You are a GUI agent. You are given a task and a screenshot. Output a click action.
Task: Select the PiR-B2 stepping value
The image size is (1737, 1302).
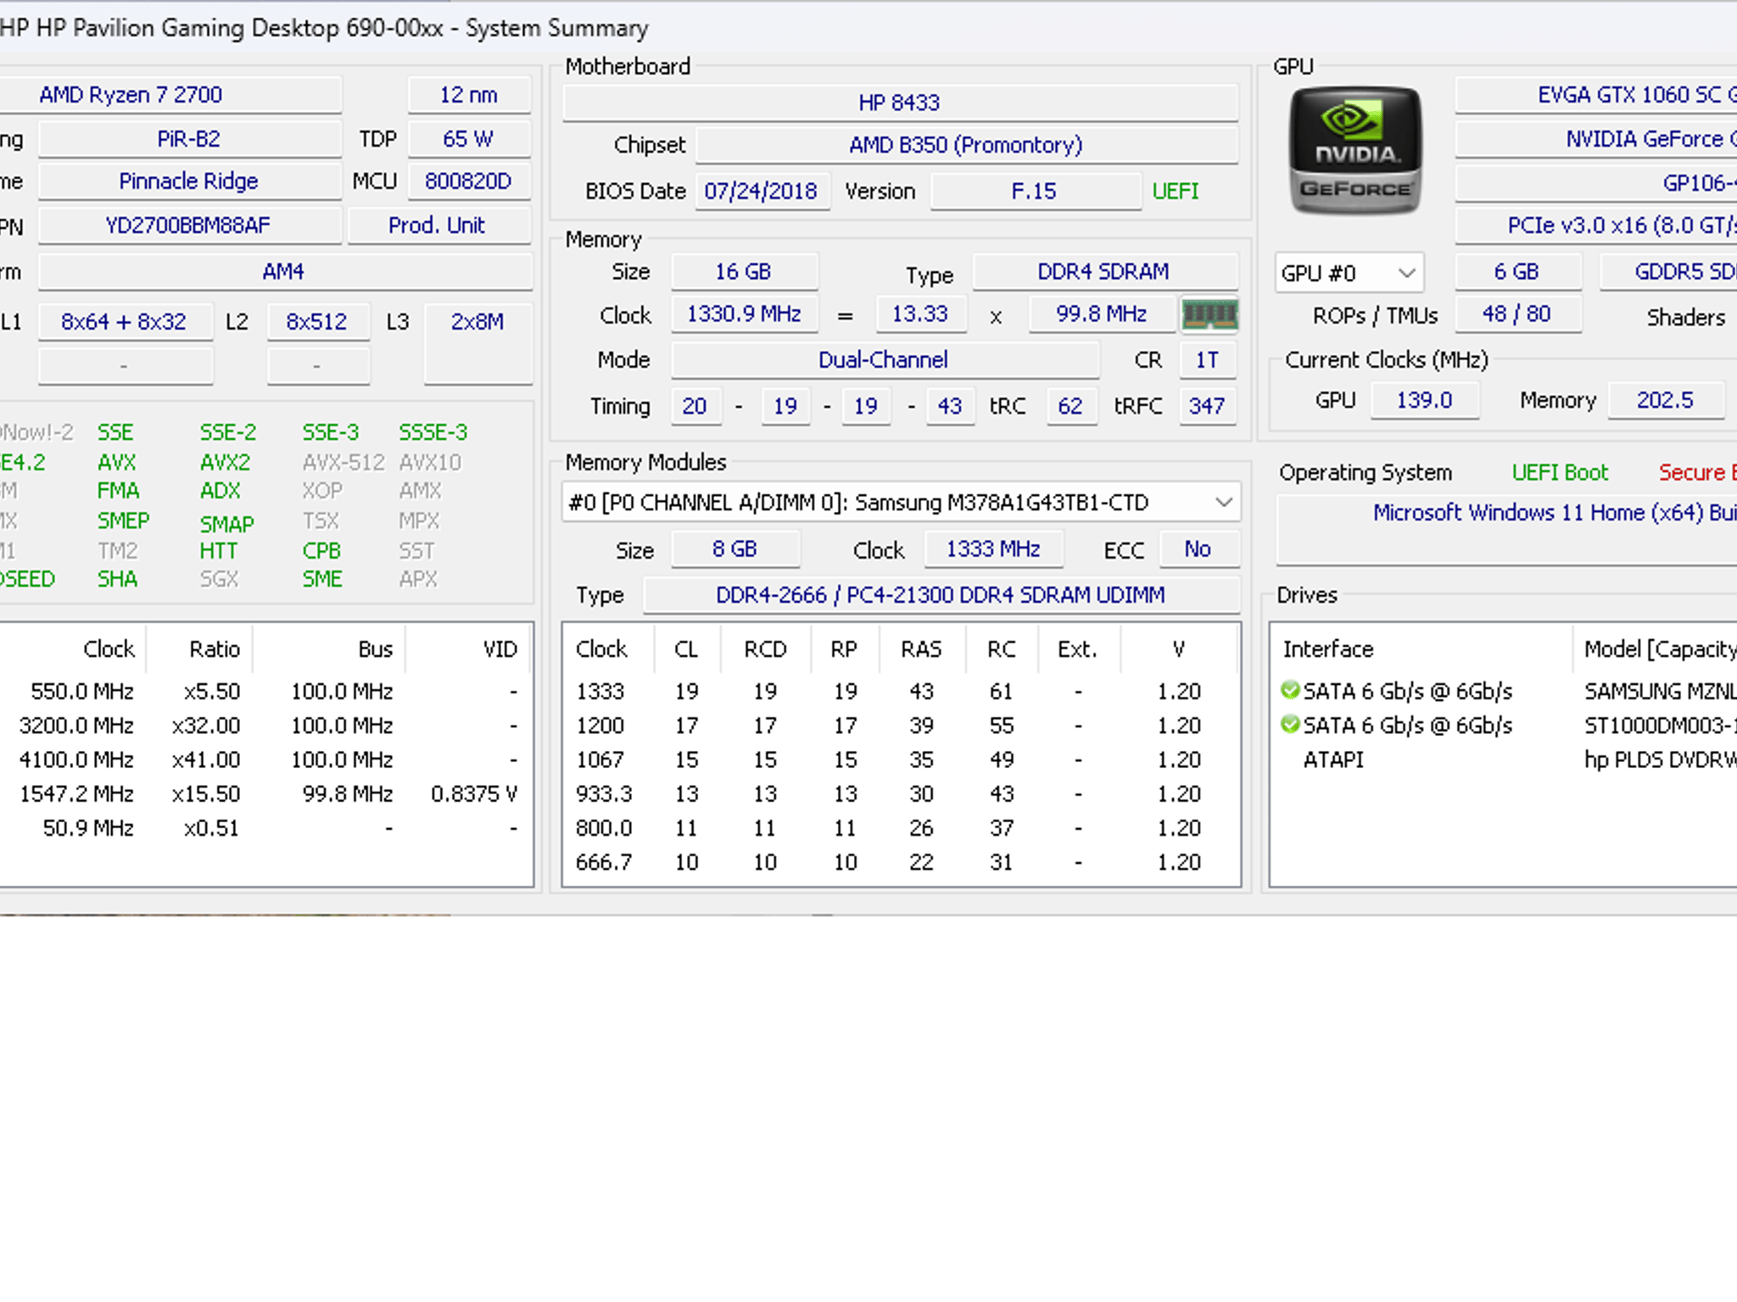(x=189, y=139)
